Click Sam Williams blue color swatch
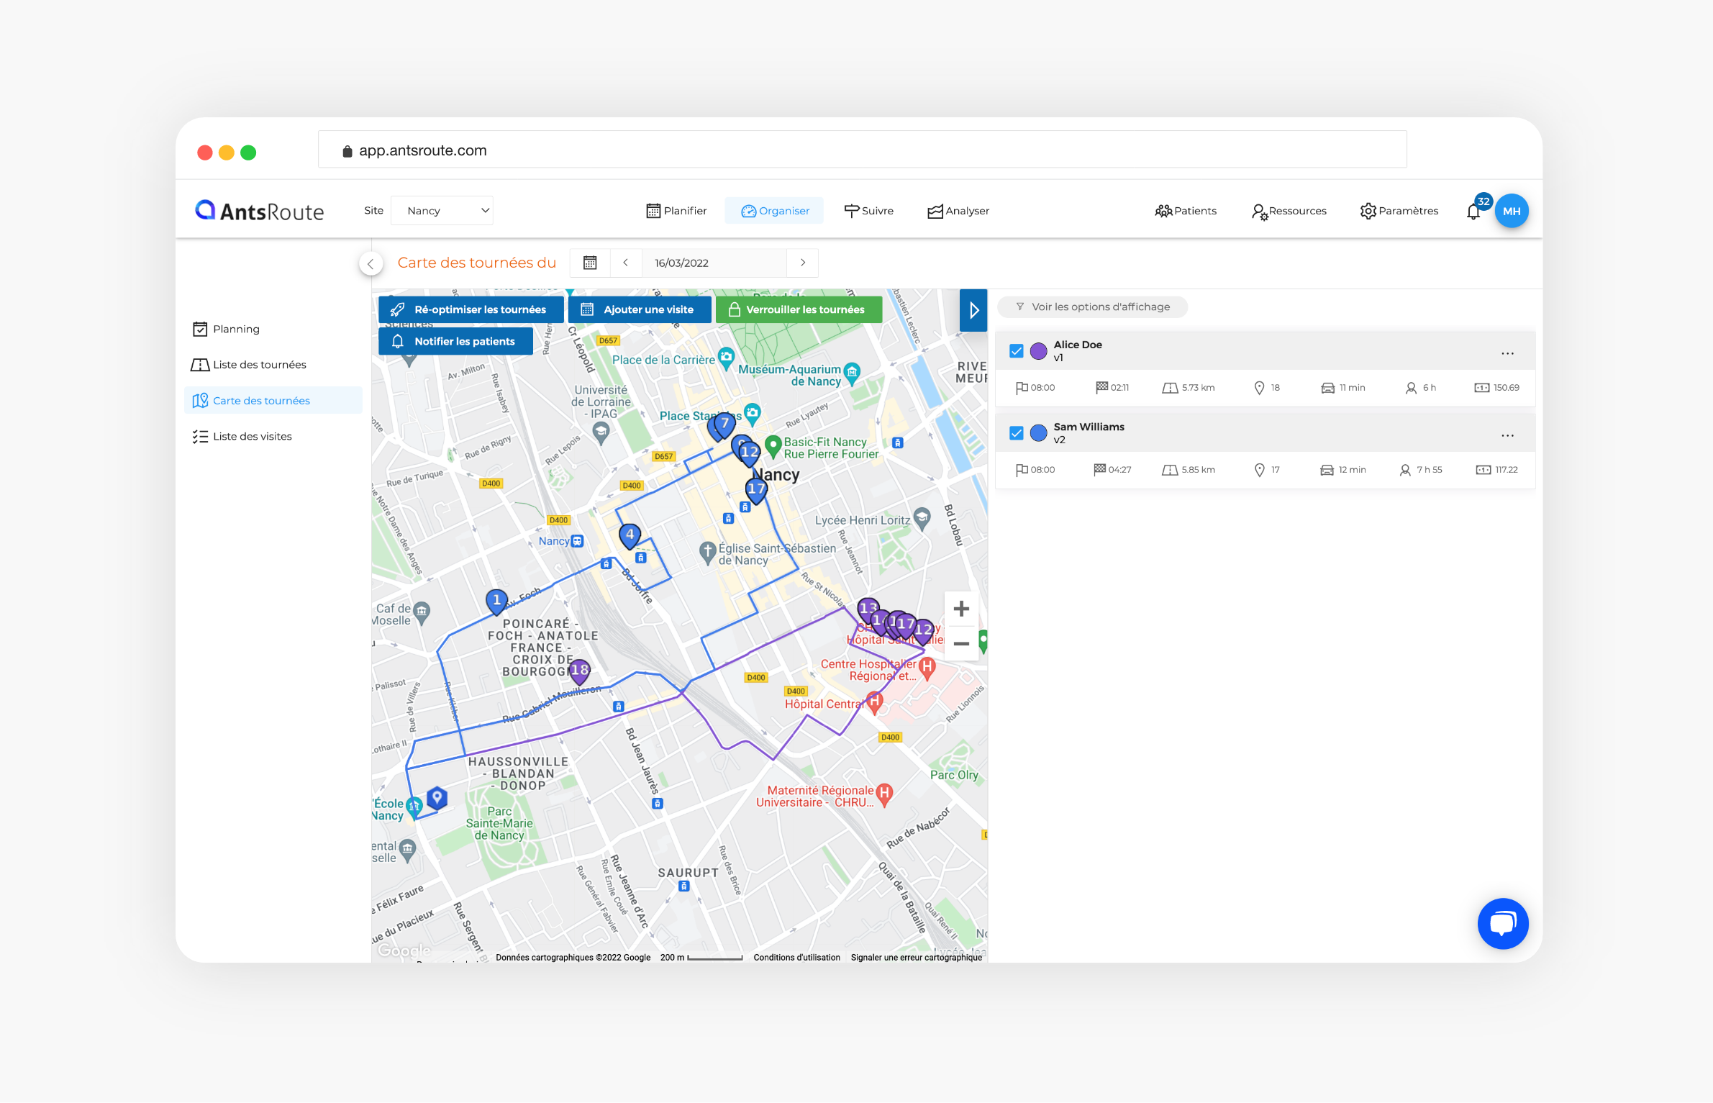The image size is (1713, 1103). [x=1038, y=433]
